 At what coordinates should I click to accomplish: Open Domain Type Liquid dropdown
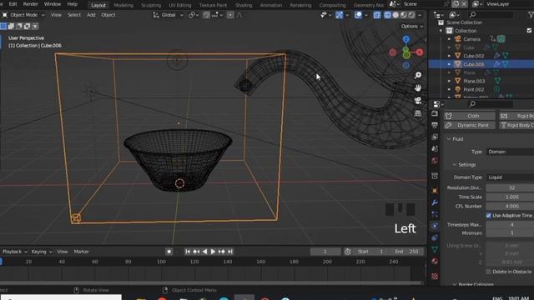[511, 177]
